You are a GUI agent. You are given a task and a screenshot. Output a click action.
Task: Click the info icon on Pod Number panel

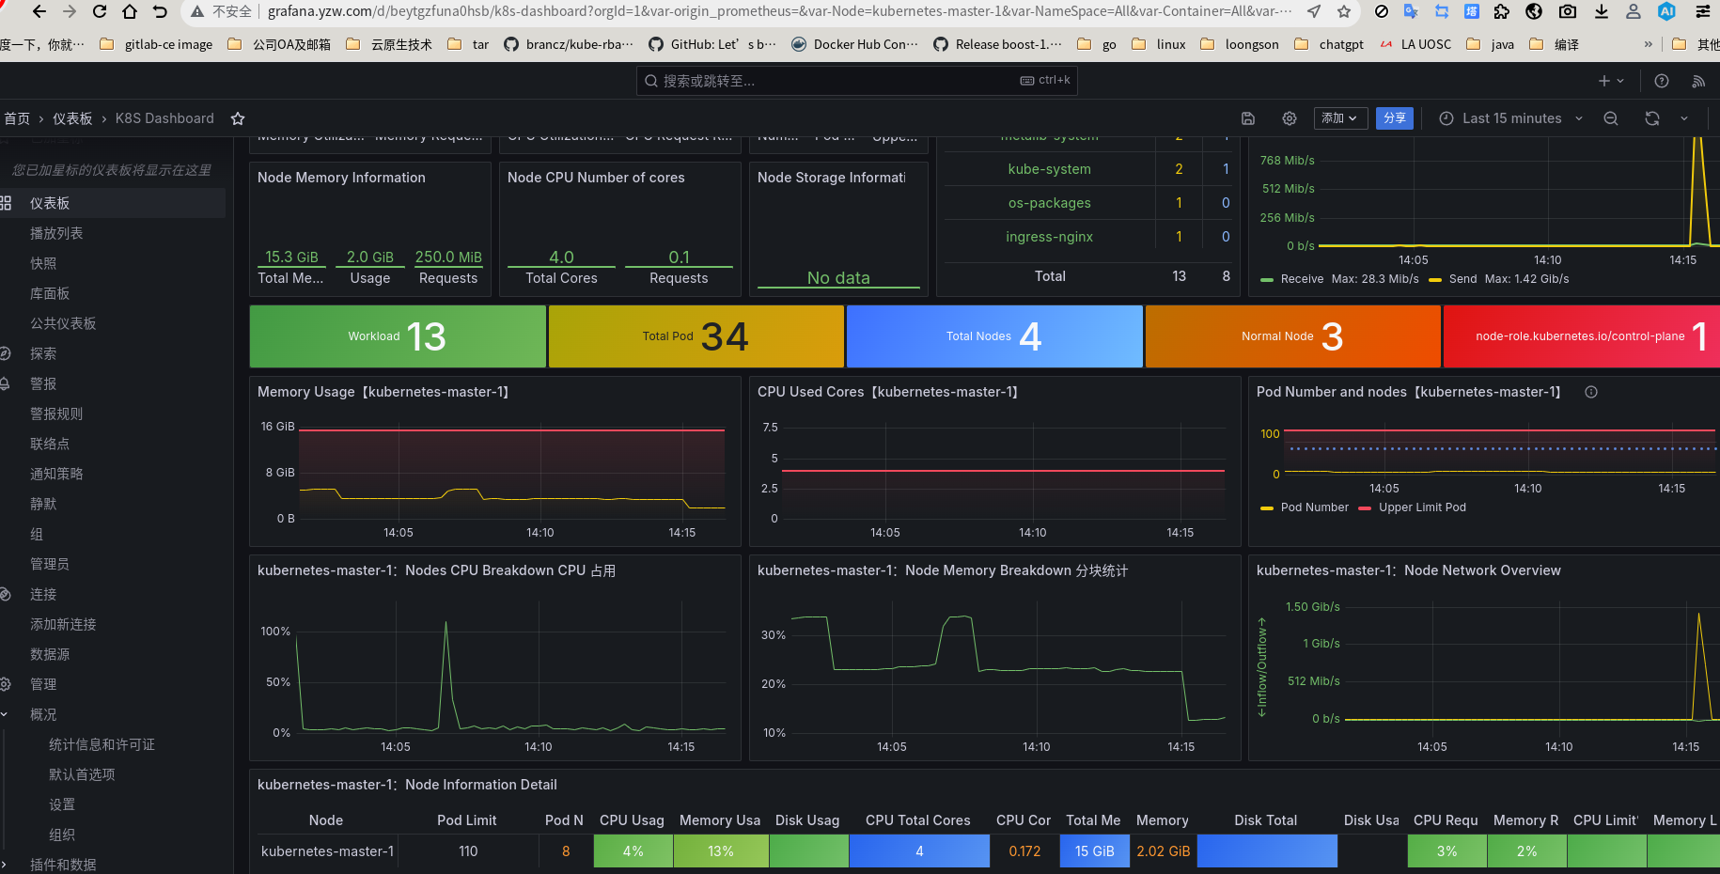(1591, 392)
